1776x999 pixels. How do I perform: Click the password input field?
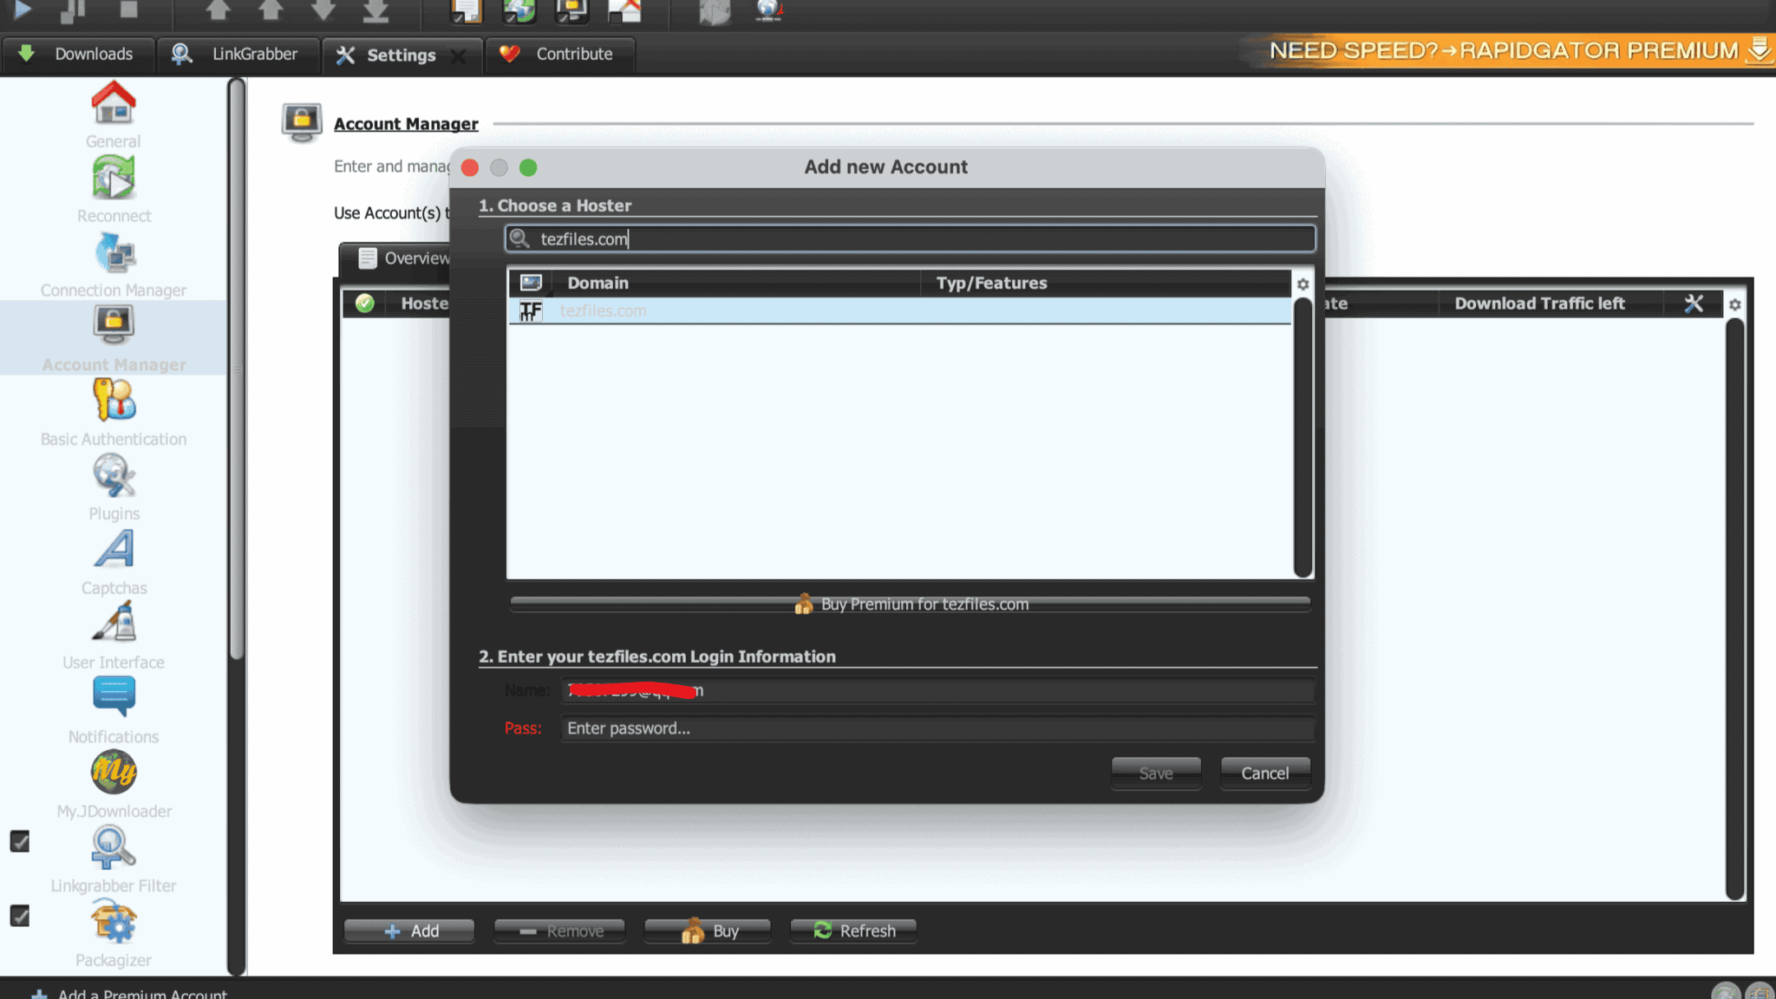937,728
